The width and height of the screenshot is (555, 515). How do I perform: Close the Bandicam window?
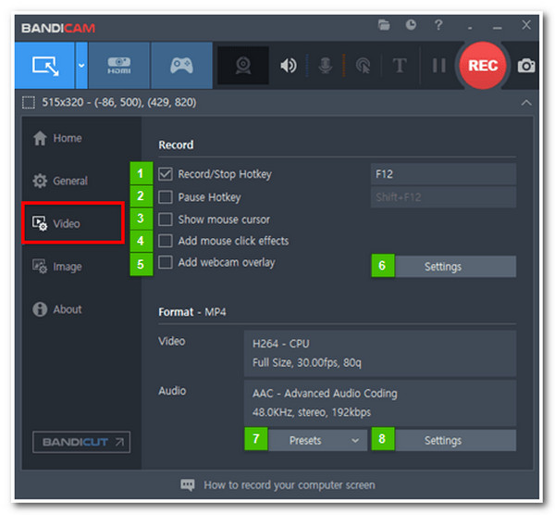(526, 25)
